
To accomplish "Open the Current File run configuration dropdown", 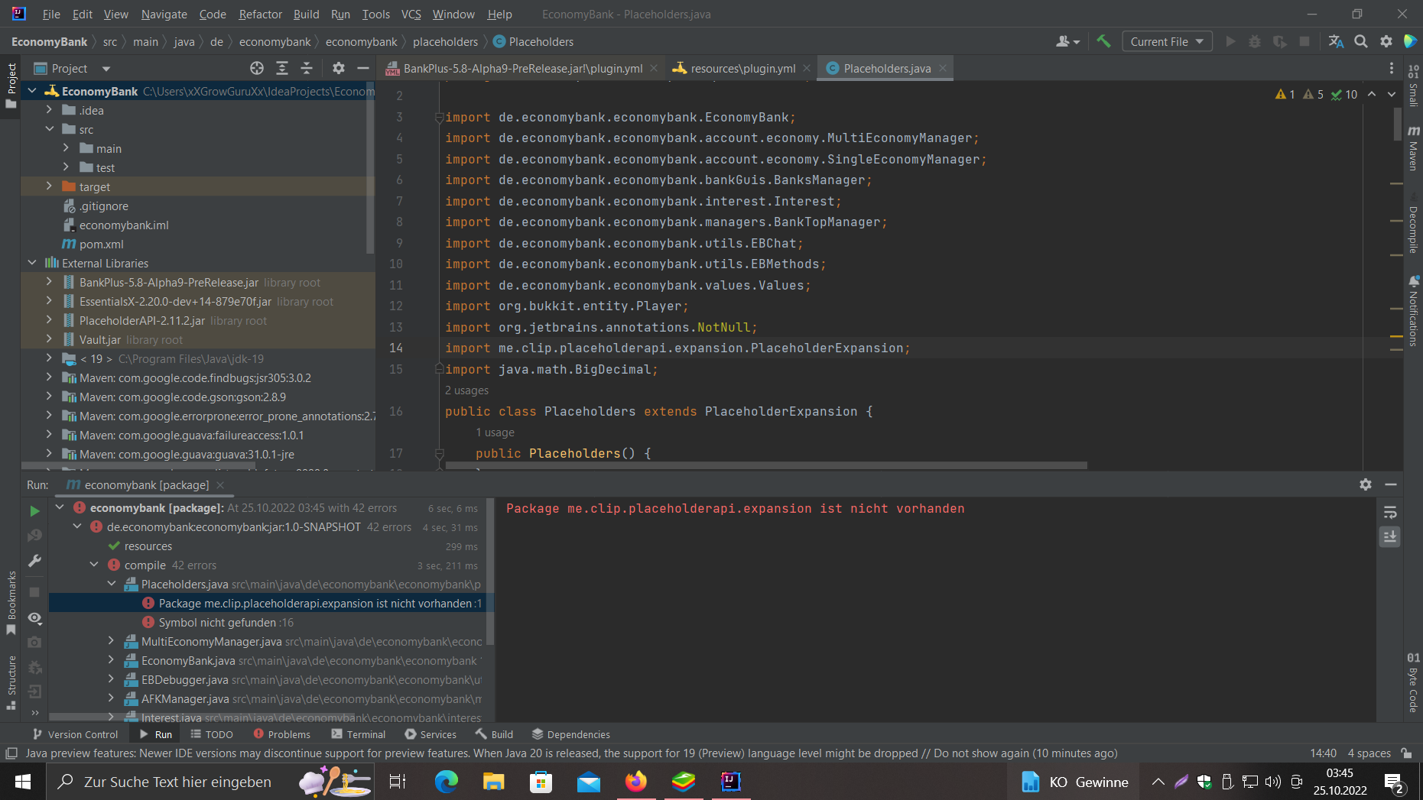I will coord(1167,41).
